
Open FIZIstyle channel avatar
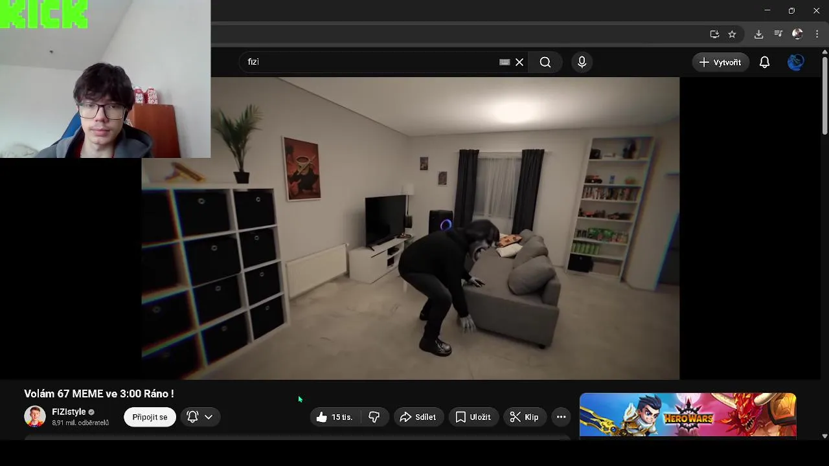(x=35, y=417)
